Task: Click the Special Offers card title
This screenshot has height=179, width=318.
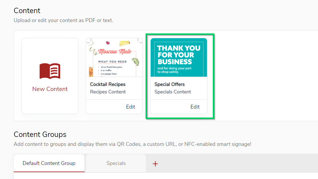Action: pos(169,84)
